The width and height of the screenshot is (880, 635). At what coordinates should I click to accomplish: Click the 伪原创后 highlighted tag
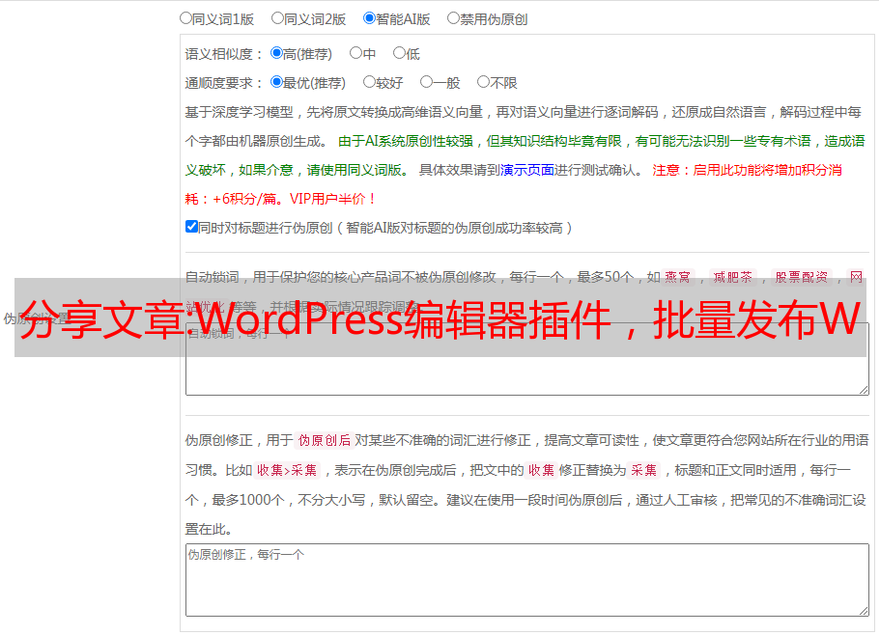click(x=325, y=440)
